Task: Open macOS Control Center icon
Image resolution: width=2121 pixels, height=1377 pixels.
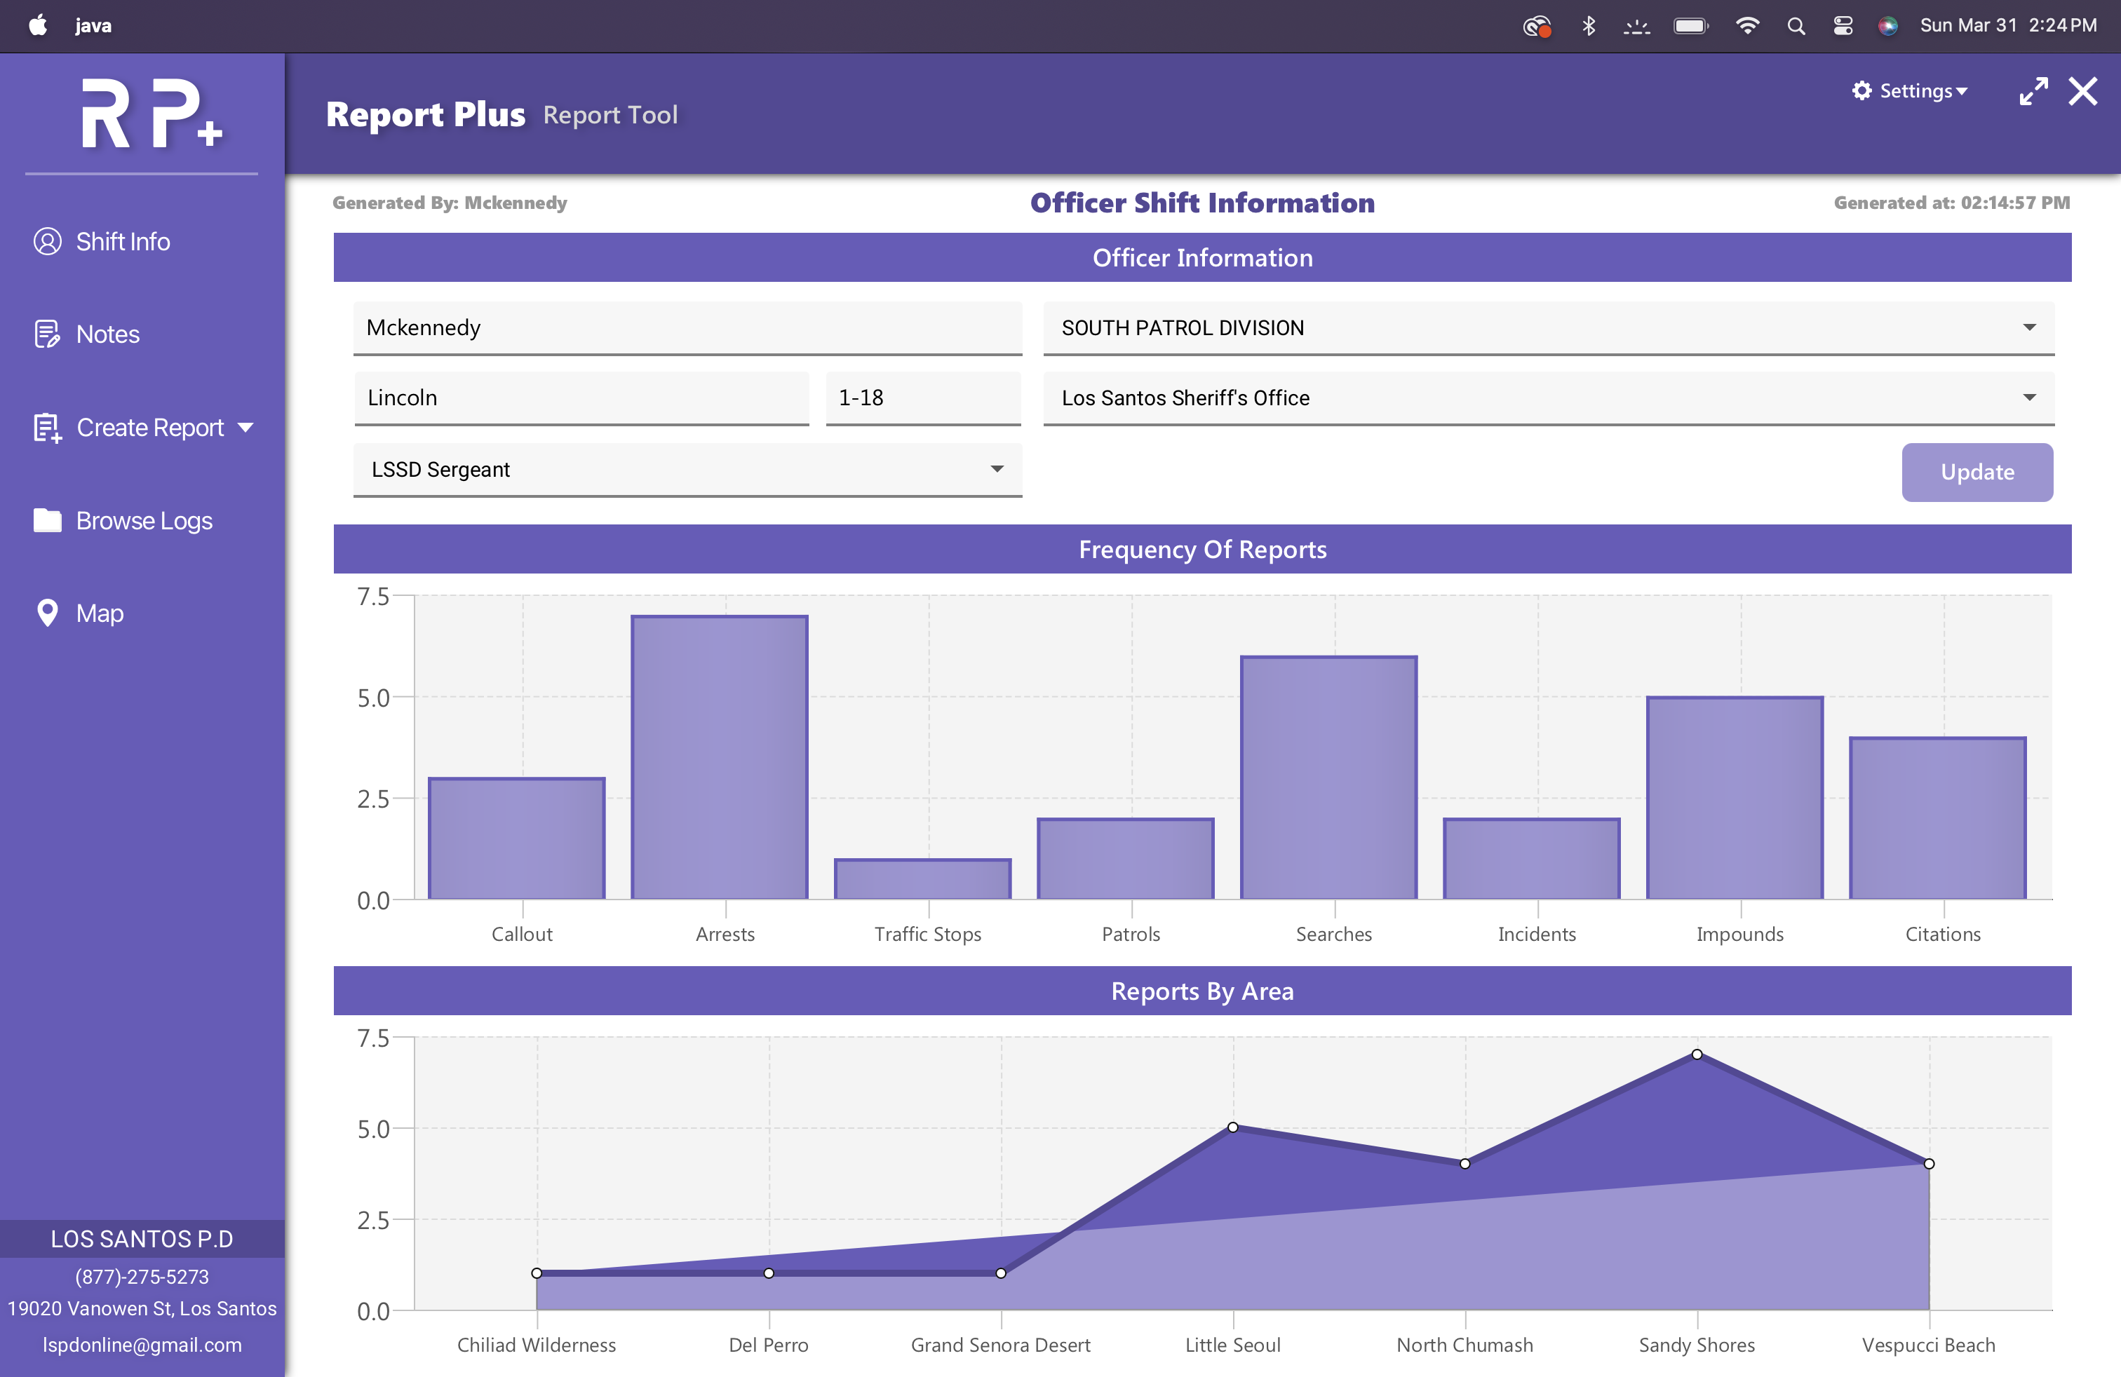Action: [1843, 26]
